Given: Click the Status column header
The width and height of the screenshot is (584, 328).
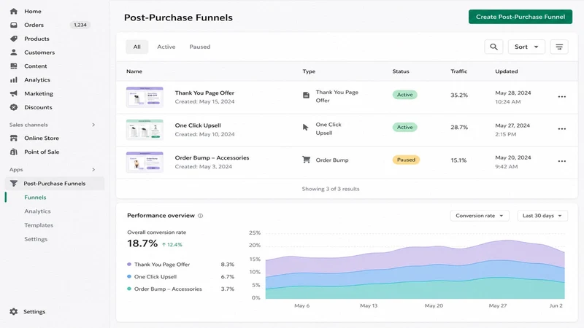Looking at the screenshot, I should (x=401, y=71).
